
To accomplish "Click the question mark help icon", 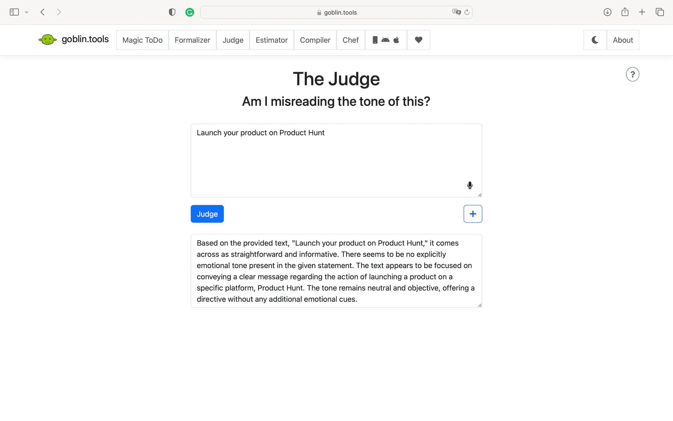I will pos(632,74).
